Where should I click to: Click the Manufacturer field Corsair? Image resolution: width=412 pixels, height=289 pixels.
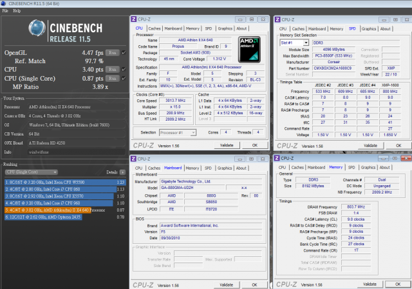coord(333,62)
